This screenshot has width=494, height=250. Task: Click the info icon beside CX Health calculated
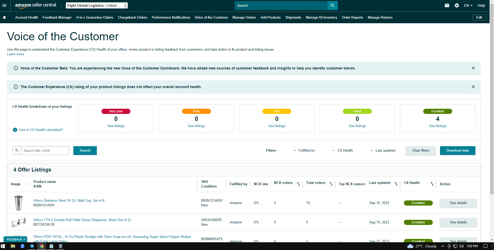(x=15, y=130)
